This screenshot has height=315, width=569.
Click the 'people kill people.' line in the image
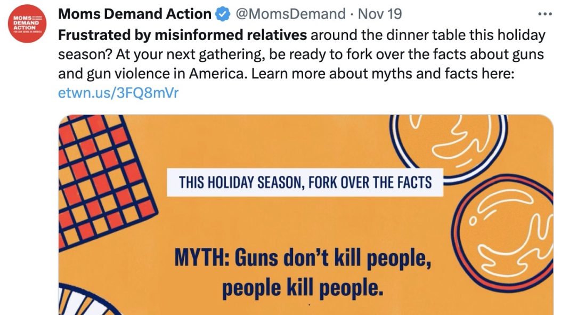pyautogui.click(x=303, y=288)
